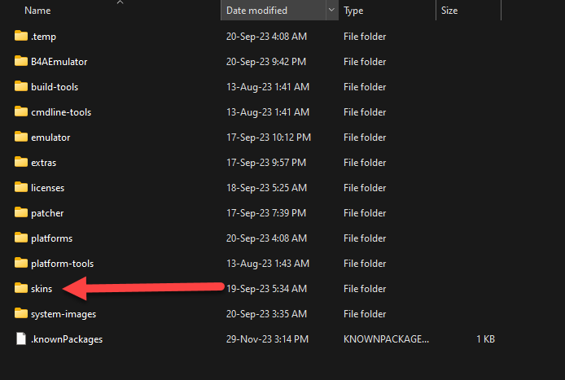The image size is (565, 380).
Task: Click the platforms folder icon
Action: [21, 238]
